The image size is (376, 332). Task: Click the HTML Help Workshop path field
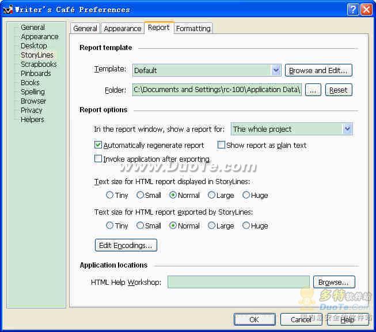coord(238,282)
